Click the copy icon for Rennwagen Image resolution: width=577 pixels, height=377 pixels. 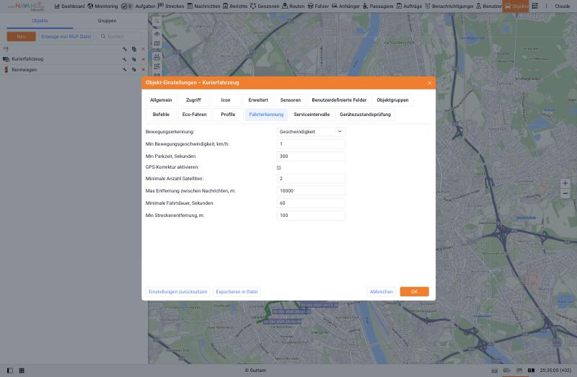(134, 69)
